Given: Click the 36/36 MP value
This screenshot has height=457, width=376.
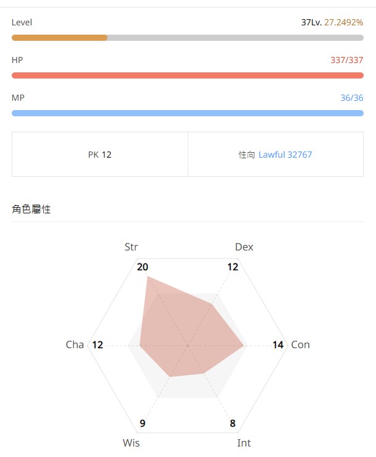Looking at the screenshot, I should (x=351, y=98).
